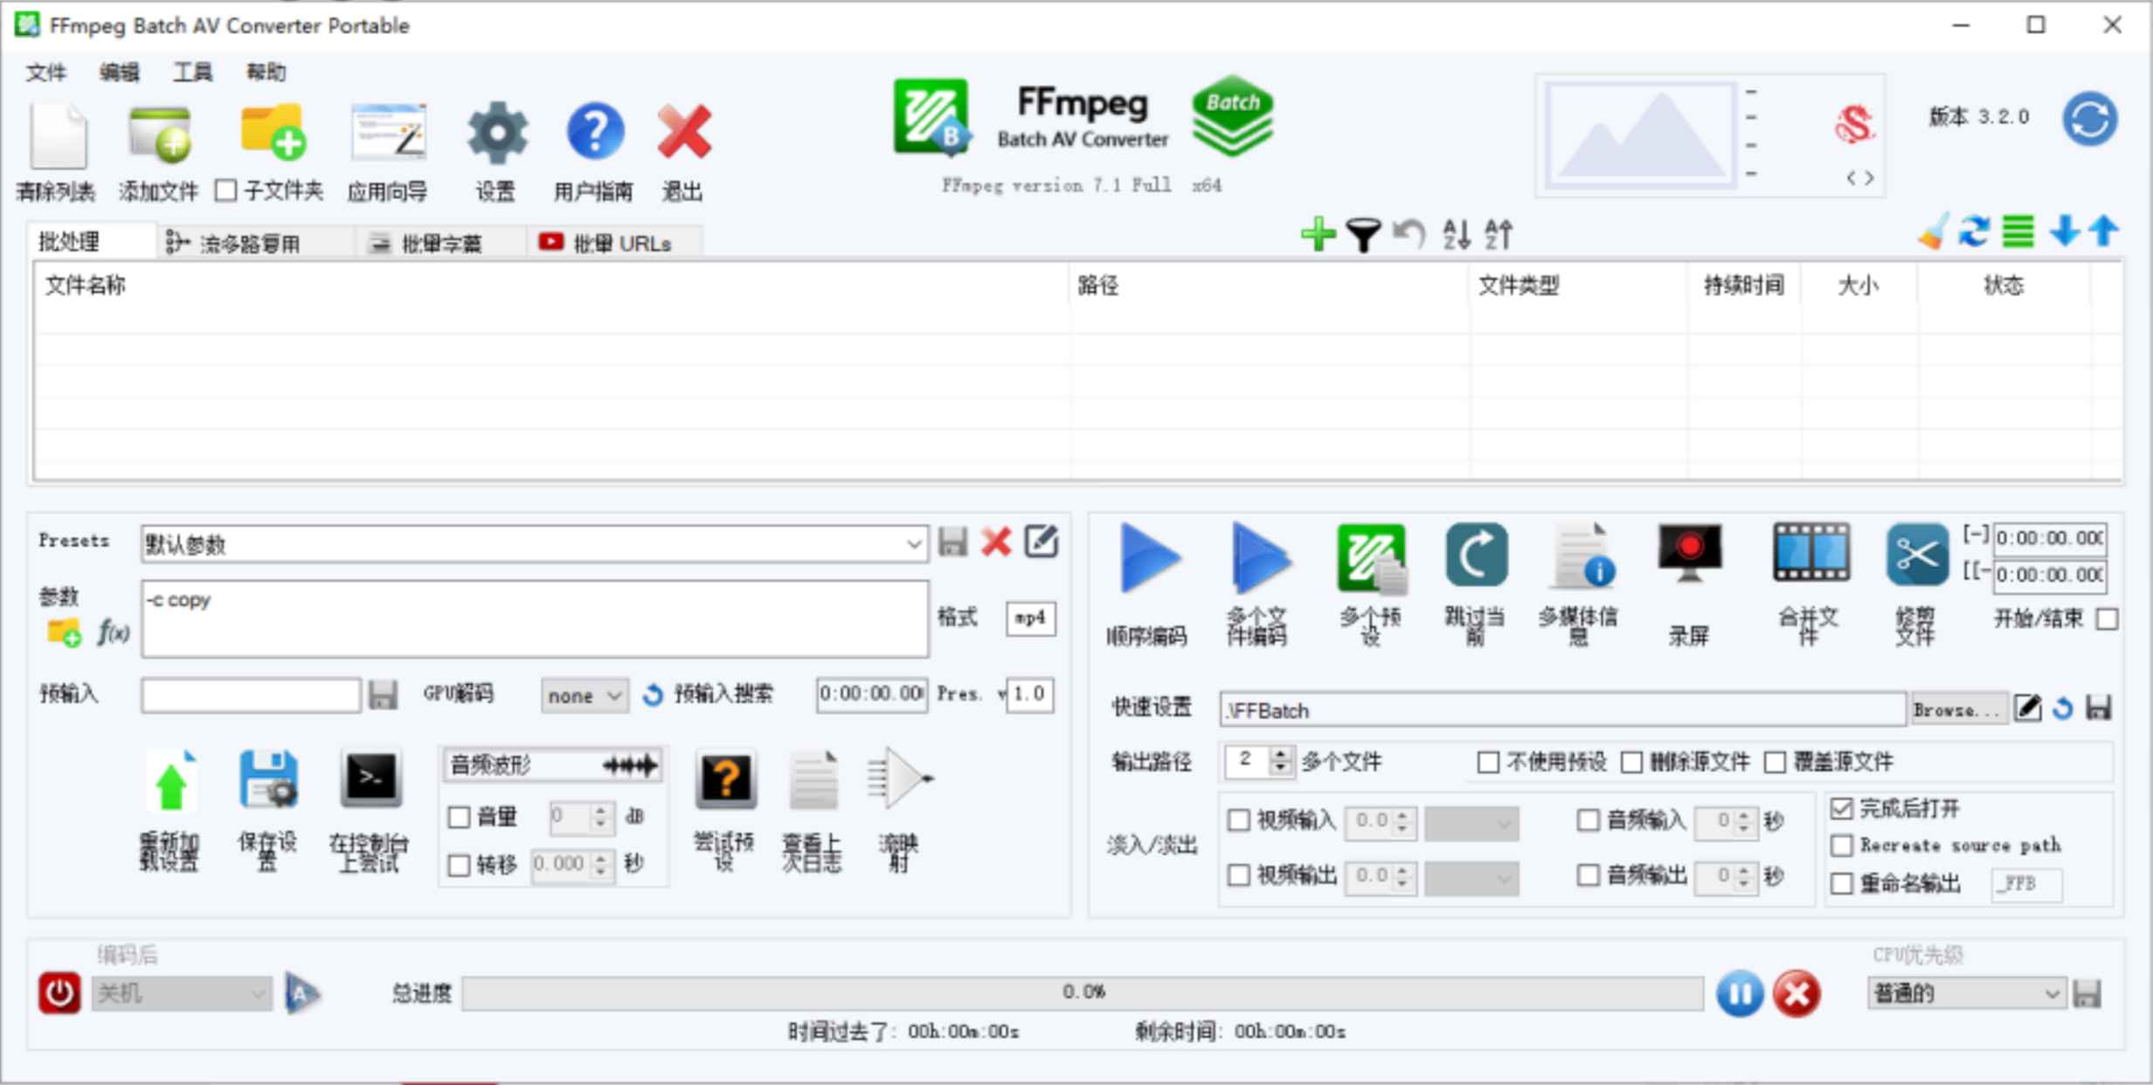The height and width of the screenshot is (1085, 2153).
Task: Increase the 多个文件 output count spinner
Action: [x=1279, y=755]
